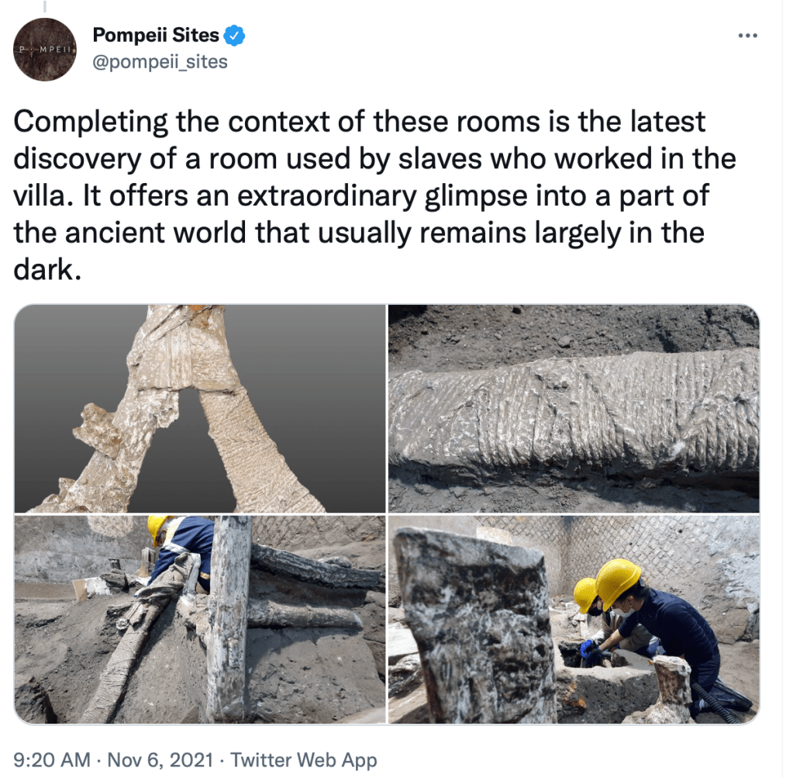793x778 pixels.
Task: Open photo of two kneeling archaeologists
Action: click(x=574, y=620)
